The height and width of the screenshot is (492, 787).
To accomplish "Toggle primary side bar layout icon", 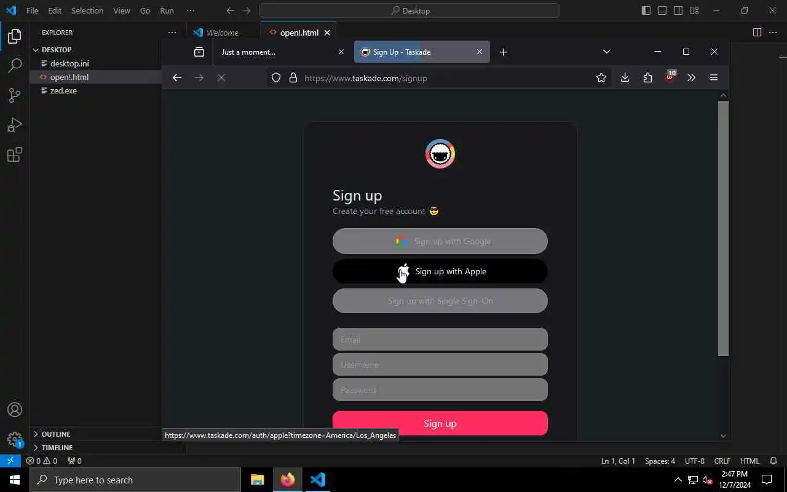I will click(646, 10).
